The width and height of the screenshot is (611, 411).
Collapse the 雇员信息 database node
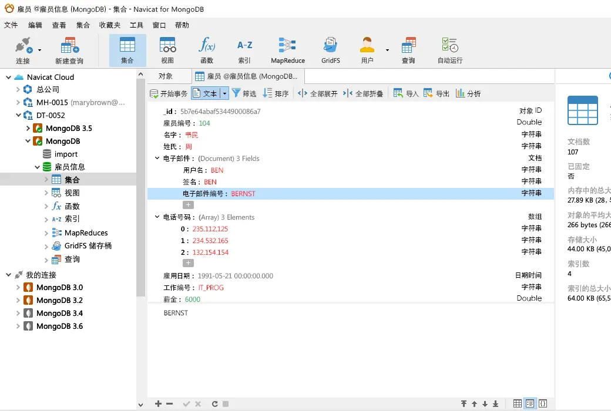click(37, 167)
